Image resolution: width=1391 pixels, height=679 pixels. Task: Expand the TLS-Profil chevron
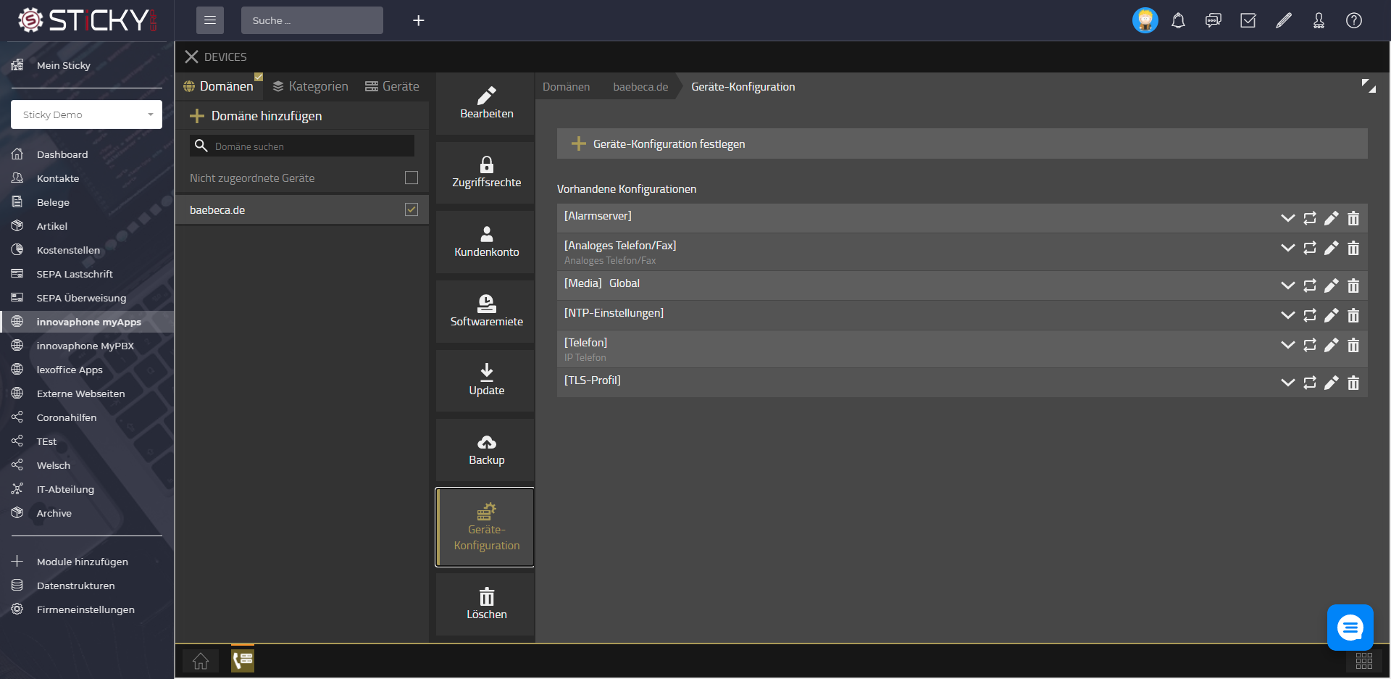pos(1287,383)
